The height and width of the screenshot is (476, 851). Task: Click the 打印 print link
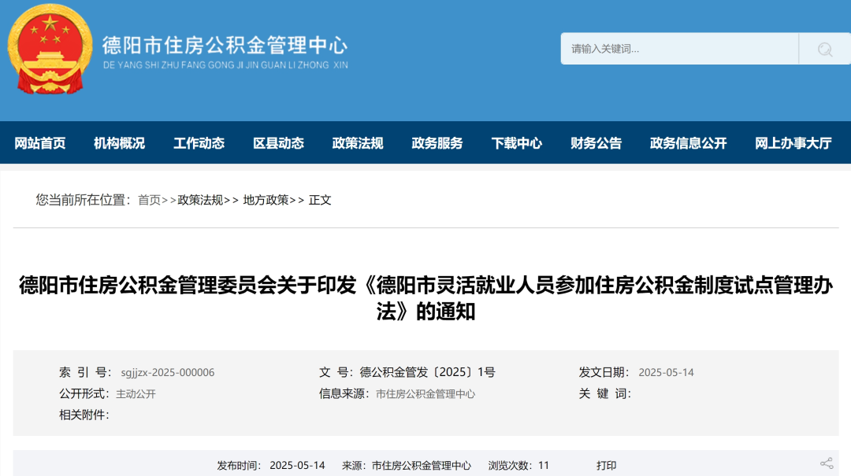606,465
